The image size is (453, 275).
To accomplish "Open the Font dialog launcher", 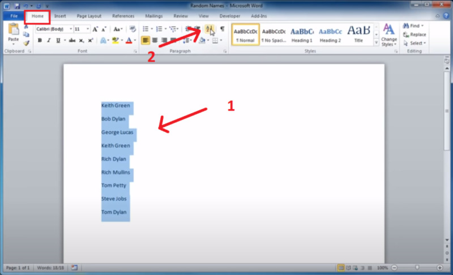I will [135, 51].
